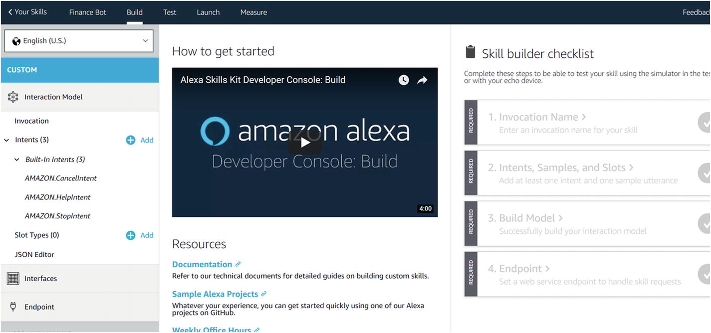Click the checkmark on Invocation Name step
The width and height of the screenshot is (711, 333).
(704, 122)
